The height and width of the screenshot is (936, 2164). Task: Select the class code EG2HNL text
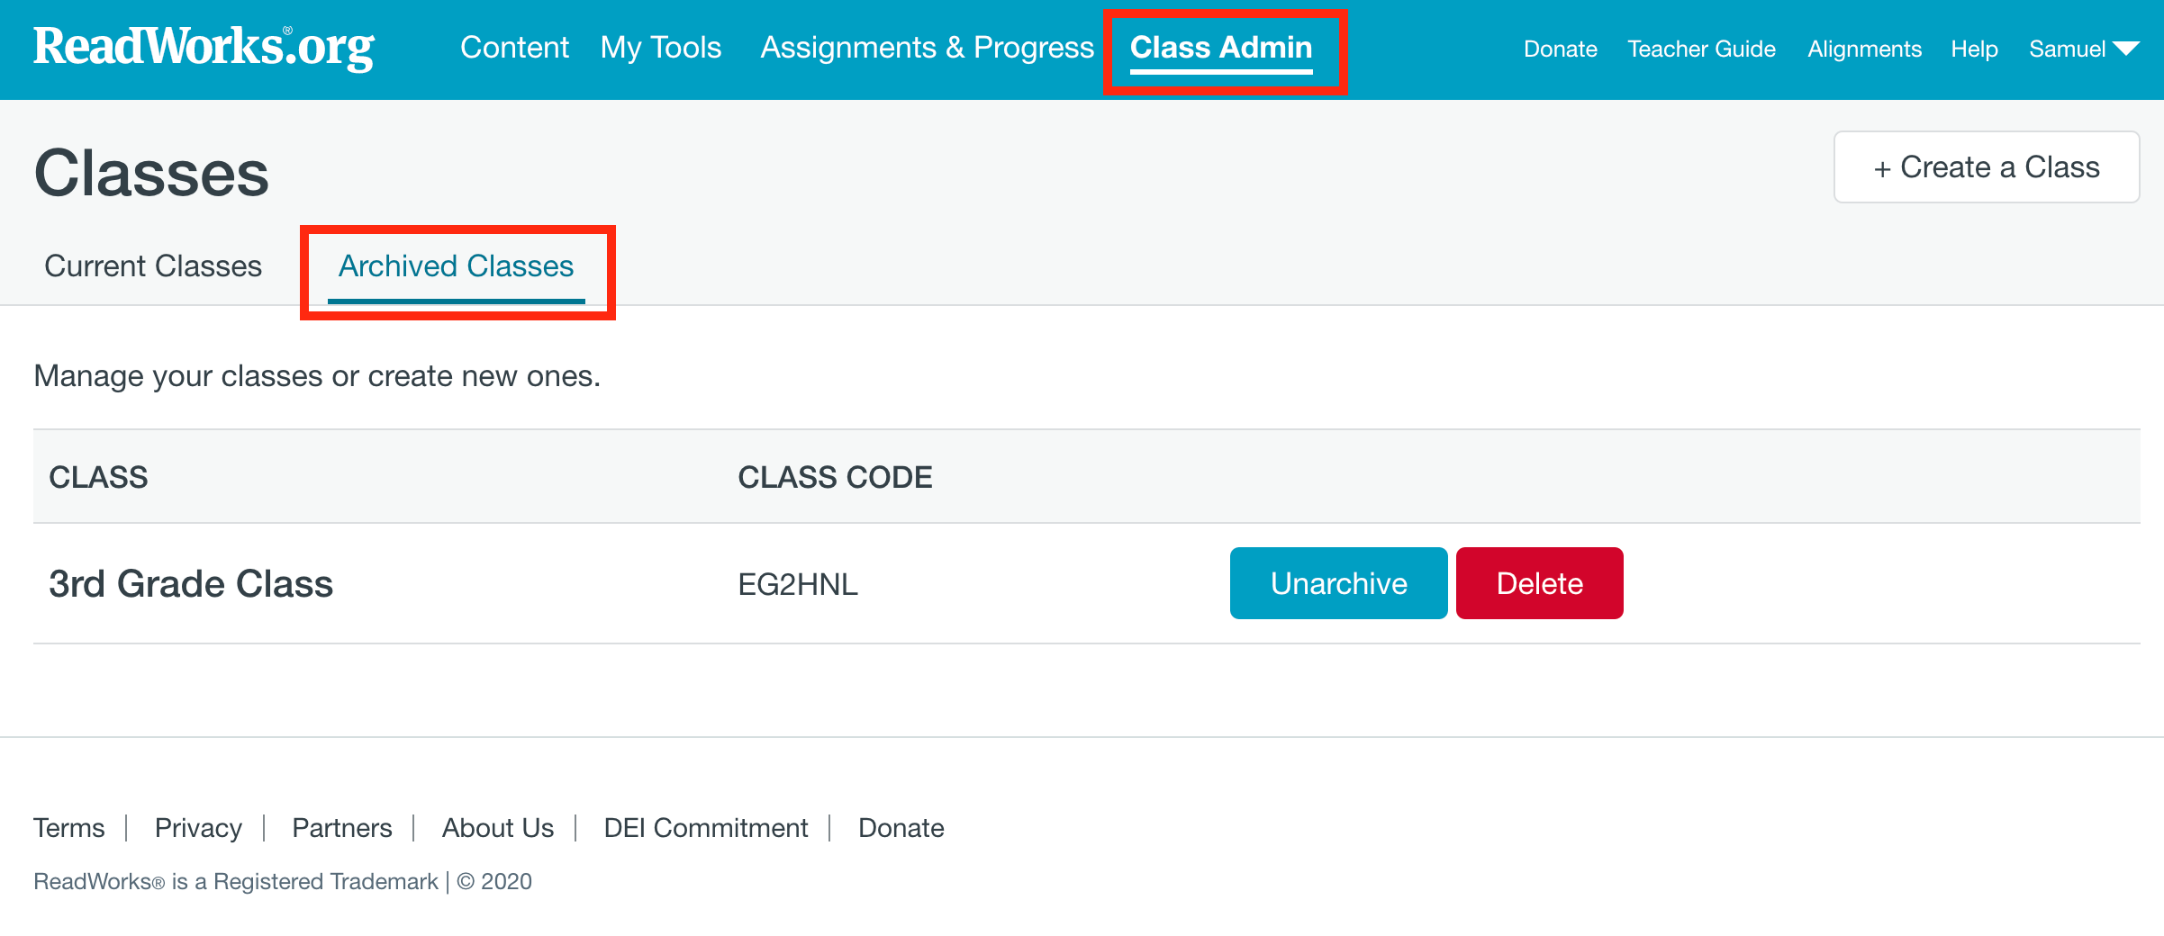pos(796,584)
